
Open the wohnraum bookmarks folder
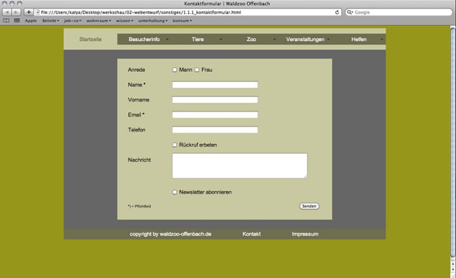(x=98, y=21)
